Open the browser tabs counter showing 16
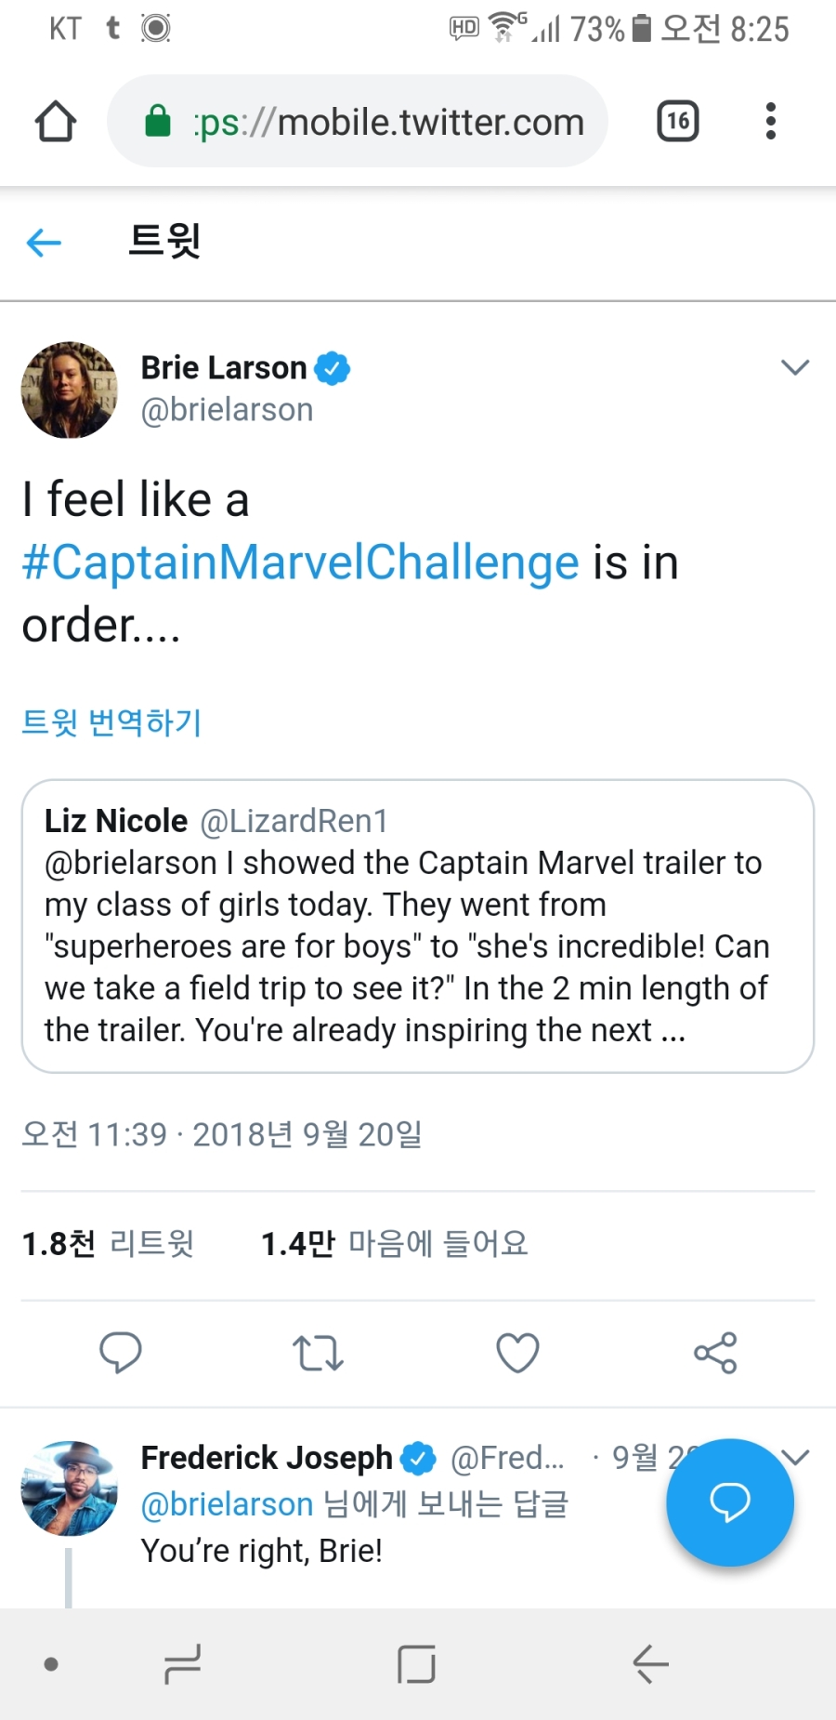836x1720 pixels. [677, 122]
